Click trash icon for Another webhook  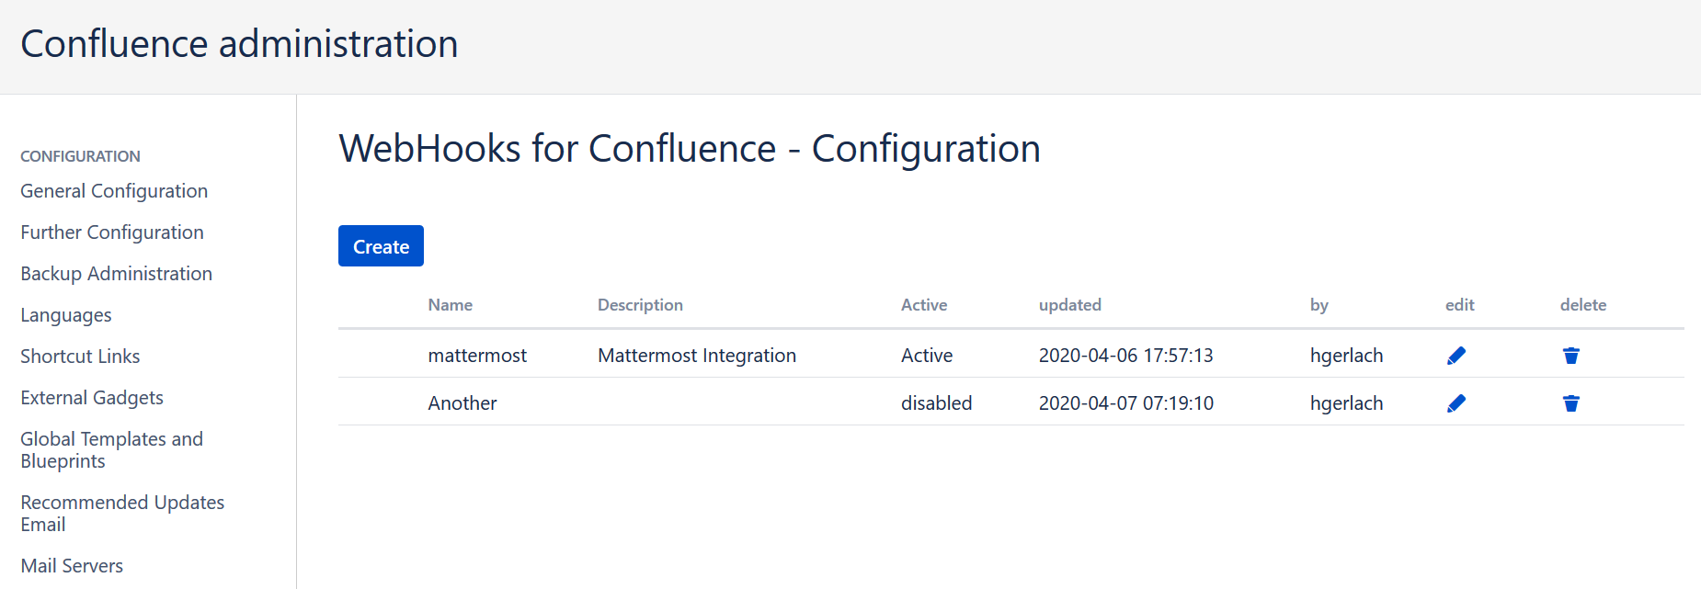(x=1571, y=403)
